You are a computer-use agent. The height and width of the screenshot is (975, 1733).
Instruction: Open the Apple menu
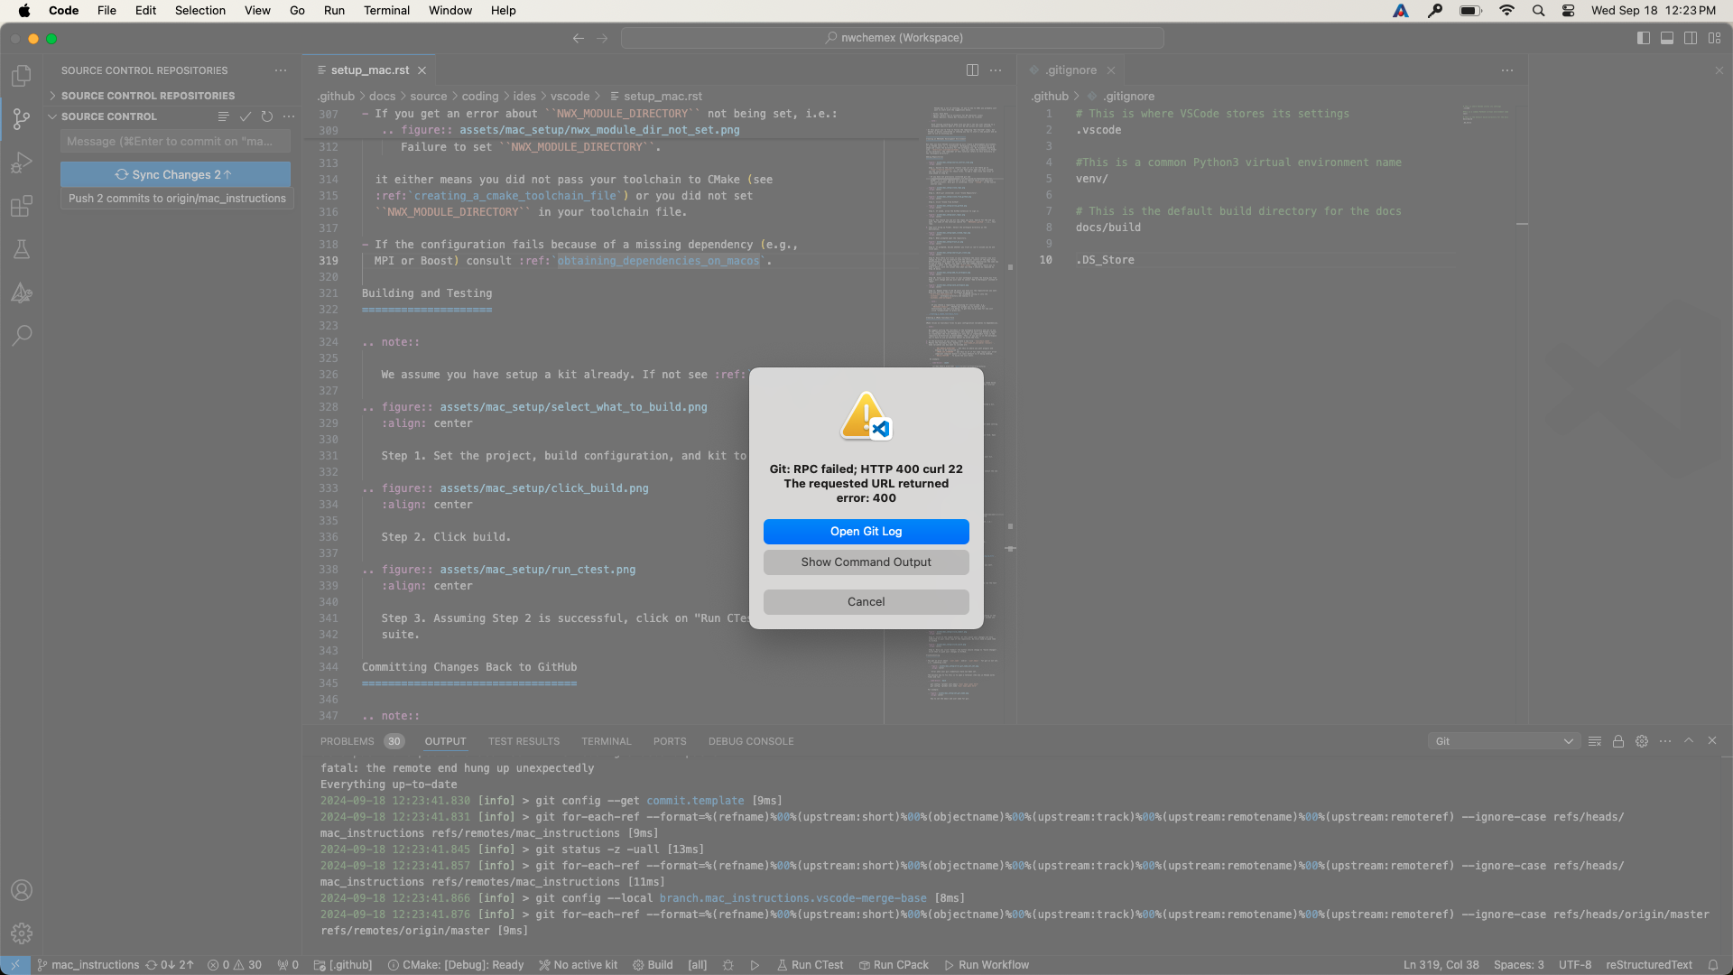(x=24, y=11)
